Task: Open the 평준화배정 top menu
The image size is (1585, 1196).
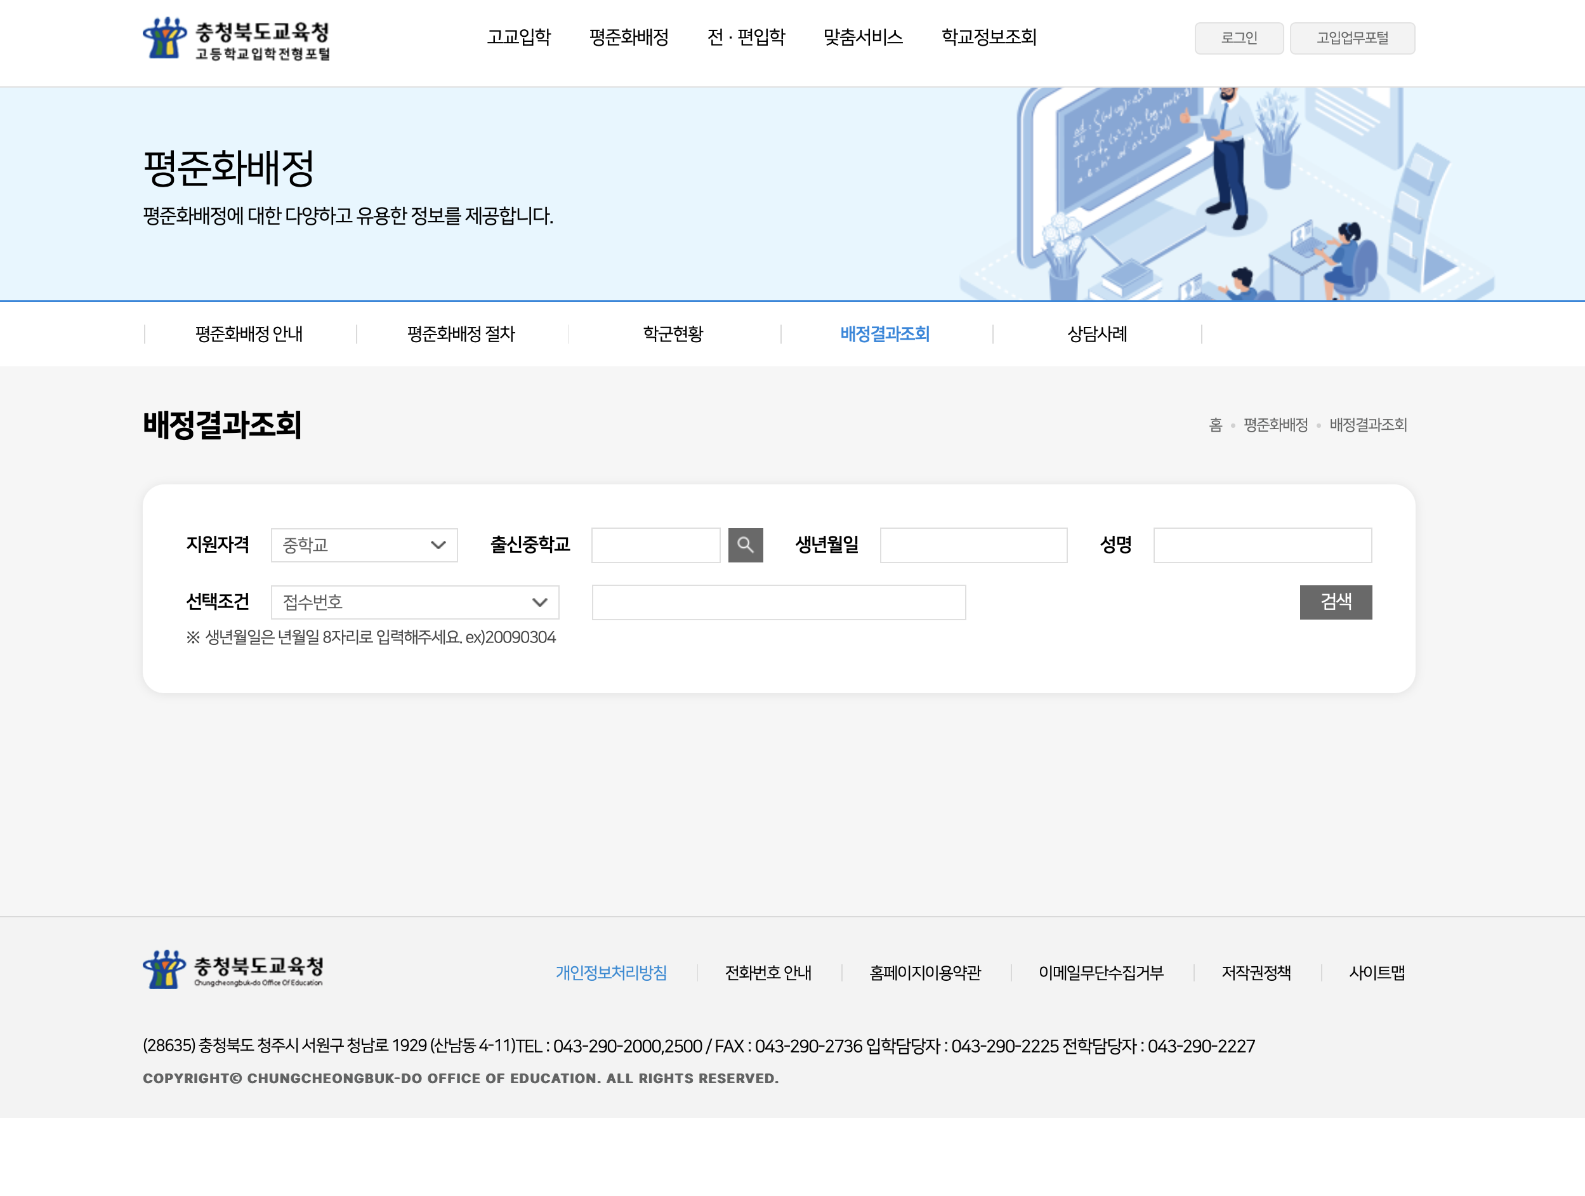Action: 628,37
